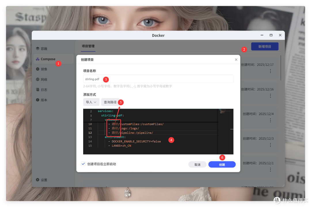Image resolution: width=311 pixels, height=207 pixels.
Task: Click the 网络 globe icon
Action: [38, 79]
